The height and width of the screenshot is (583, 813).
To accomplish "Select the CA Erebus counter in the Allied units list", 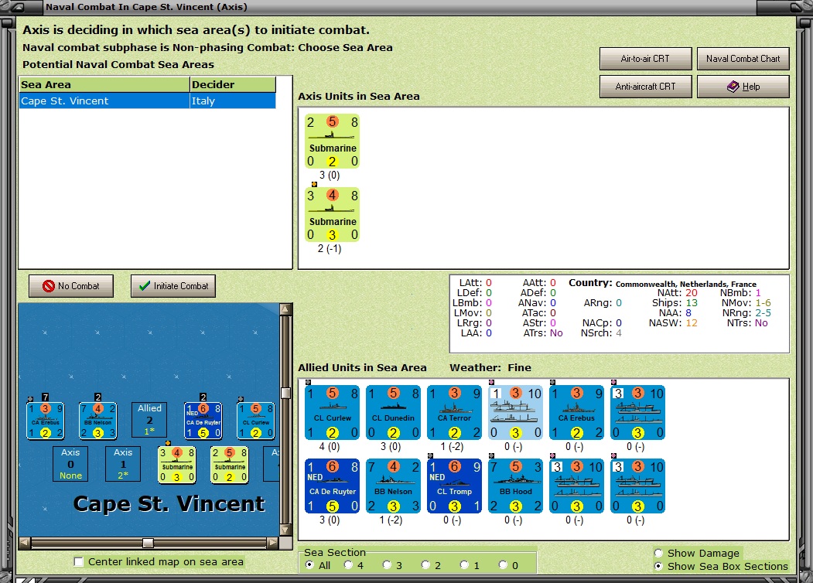I will point(576,412).
